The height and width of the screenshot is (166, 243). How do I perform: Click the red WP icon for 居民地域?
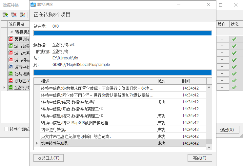click(x=10, y=39)
